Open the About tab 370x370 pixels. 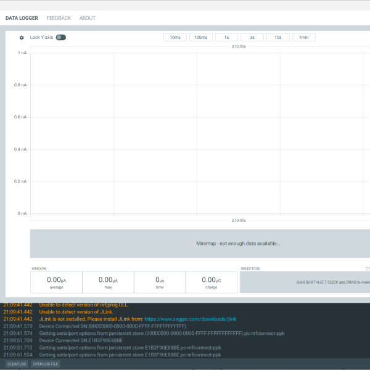click(x=88, y=18)
